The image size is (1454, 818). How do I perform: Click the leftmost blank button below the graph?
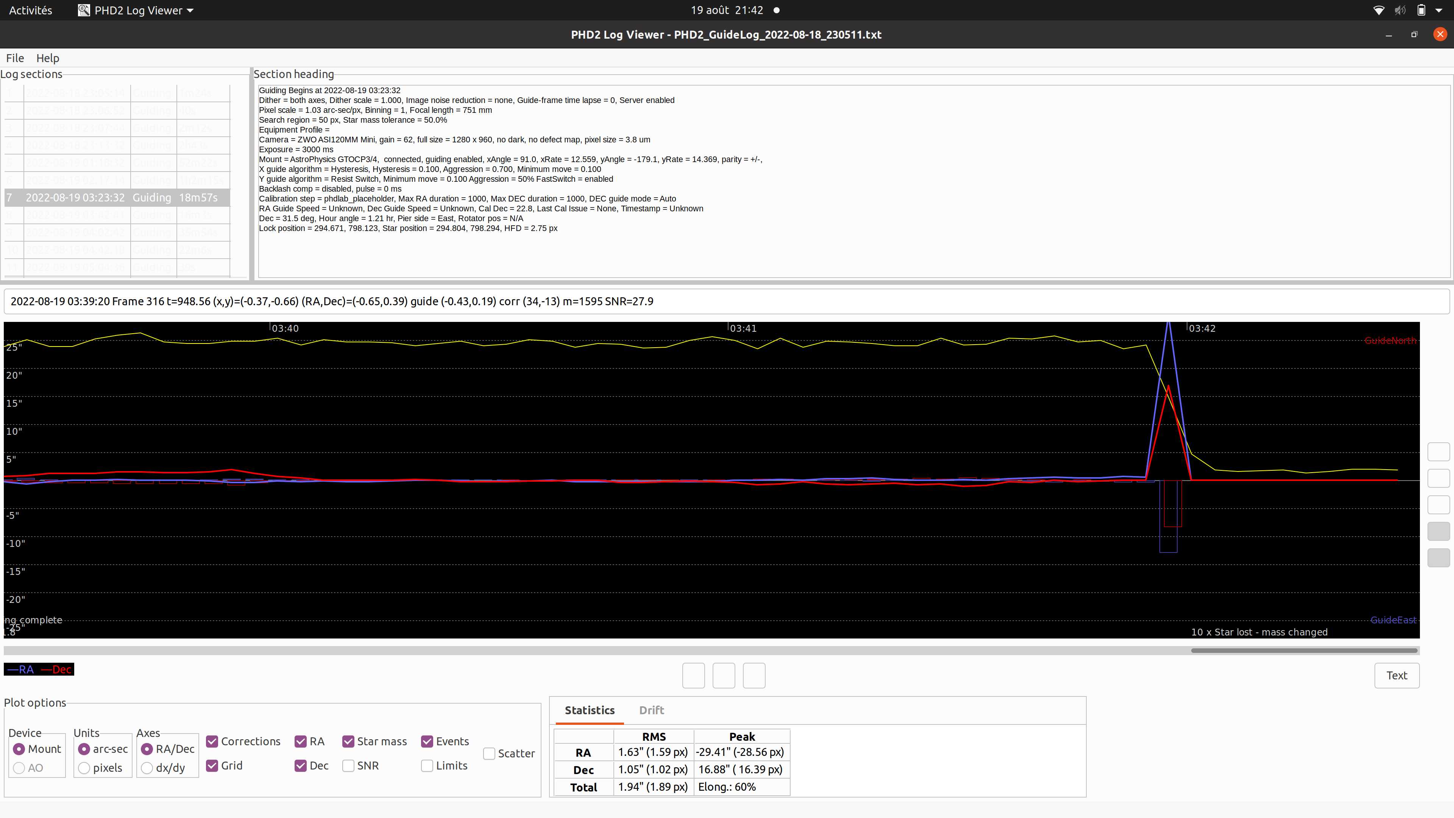pyautogui.click(x=693, y=675)
